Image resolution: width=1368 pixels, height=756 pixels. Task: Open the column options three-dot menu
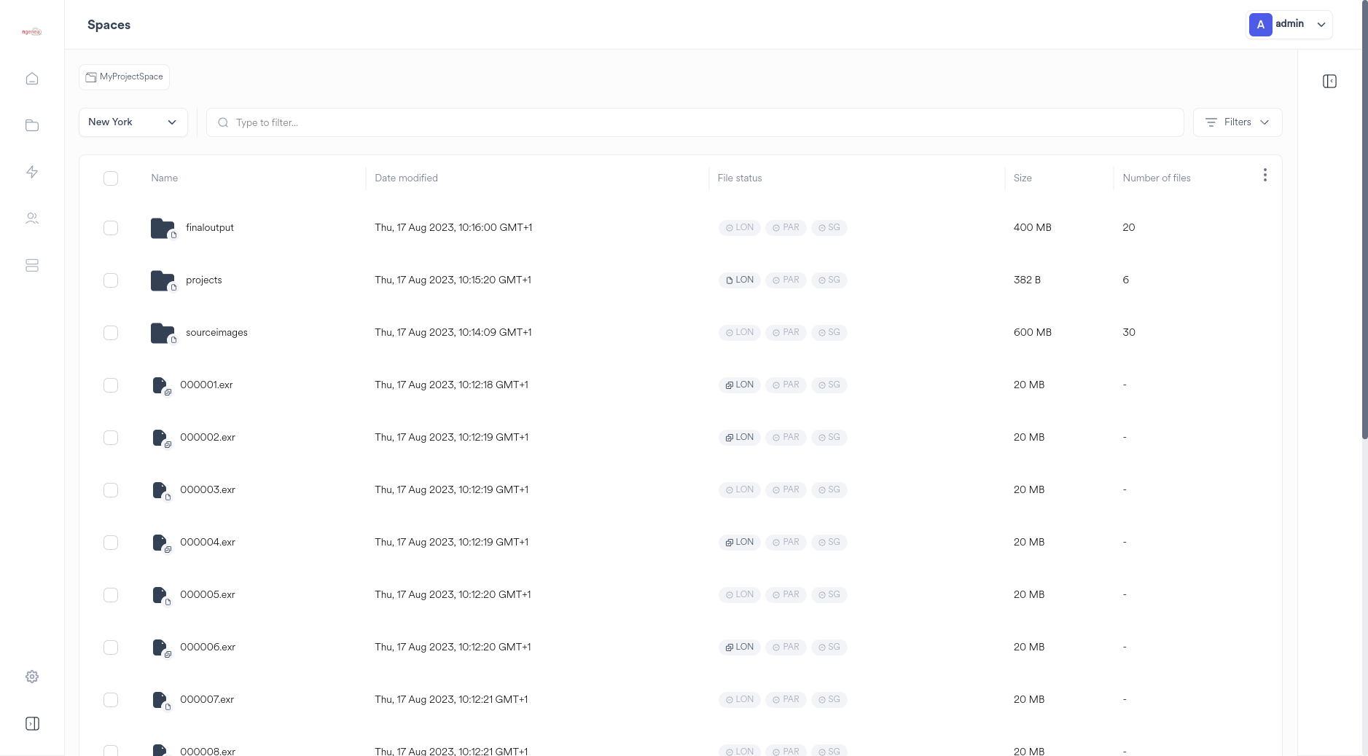click(1265, 175)
